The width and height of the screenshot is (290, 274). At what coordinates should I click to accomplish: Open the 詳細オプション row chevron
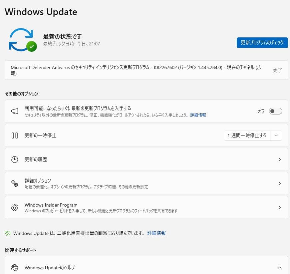280,184
